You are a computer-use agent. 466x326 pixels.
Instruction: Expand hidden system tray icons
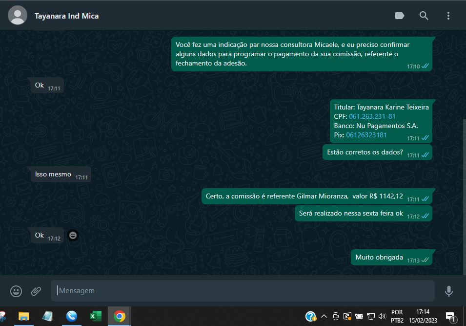click(x=324, y=316)
